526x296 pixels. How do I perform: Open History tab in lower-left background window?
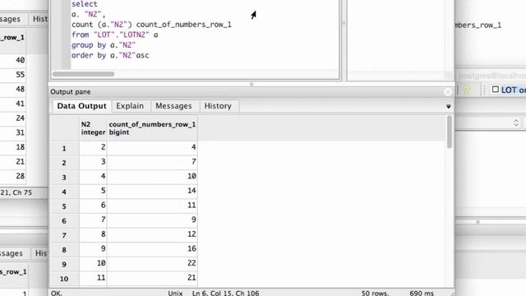pyautogui.click(x=41, y=253)
